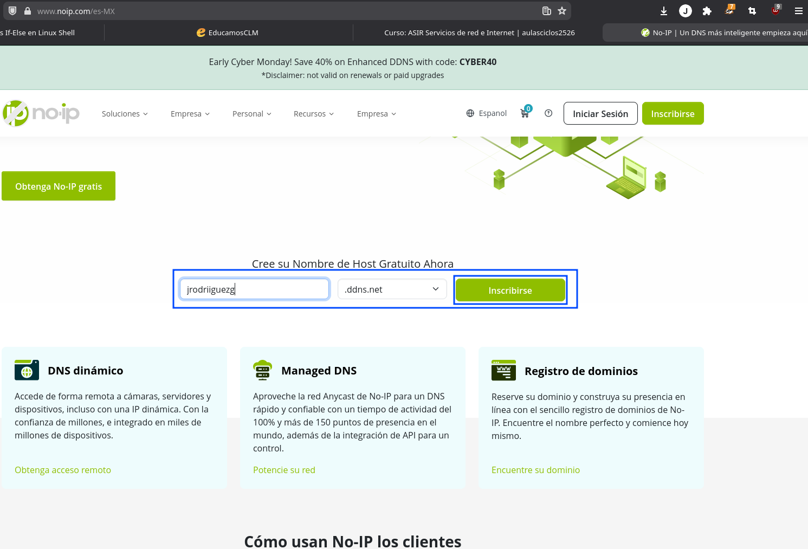Expand the Soluciones menu
Screen dimensions: 808x549
[x=125, y=114]
